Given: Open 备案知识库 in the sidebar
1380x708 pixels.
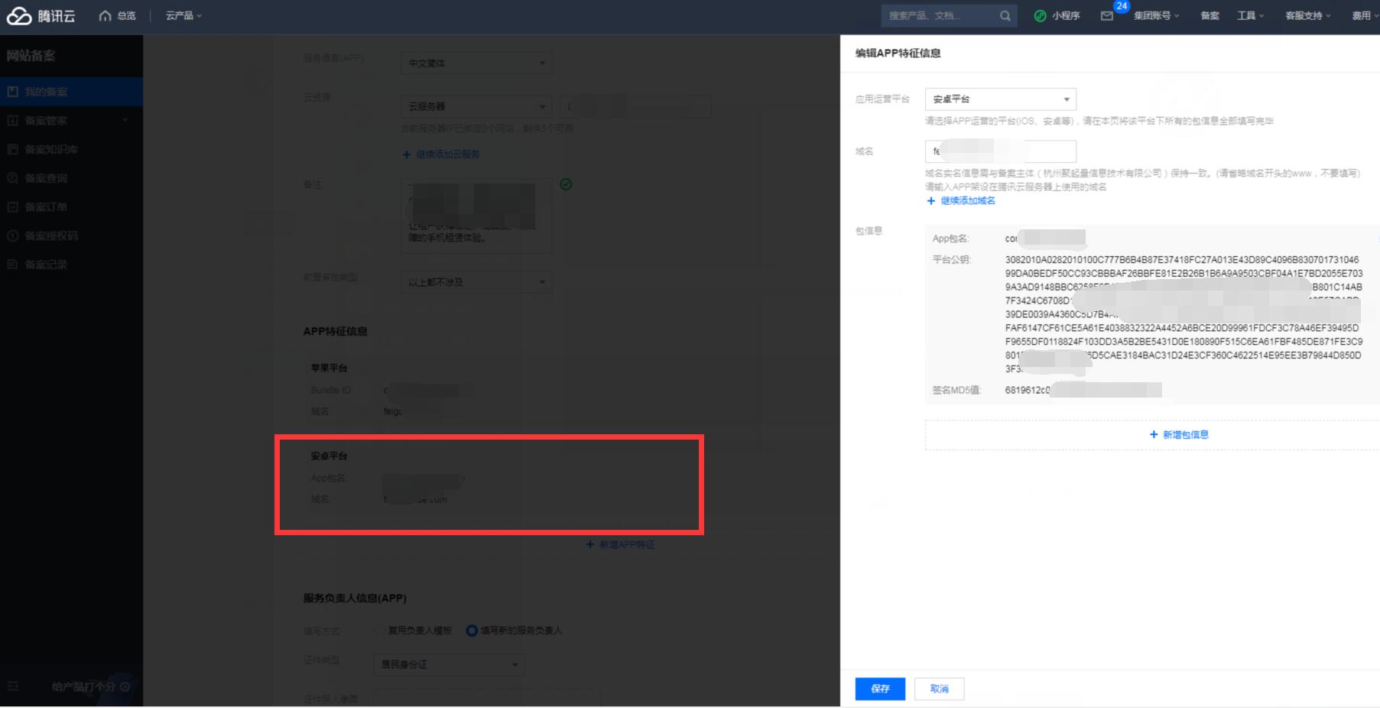Looking at the screenshot, I should click(x=71, y=150).
